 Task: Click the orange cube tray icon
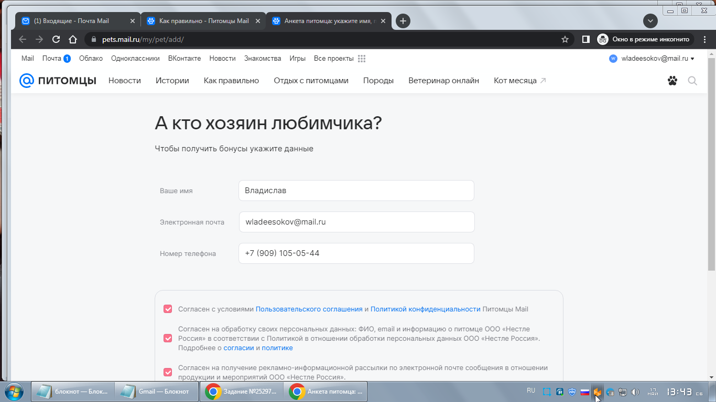click(598, 392)
